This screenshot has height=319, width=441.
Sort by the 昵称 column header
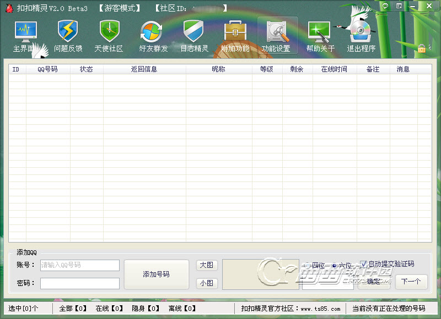point(219,69)
